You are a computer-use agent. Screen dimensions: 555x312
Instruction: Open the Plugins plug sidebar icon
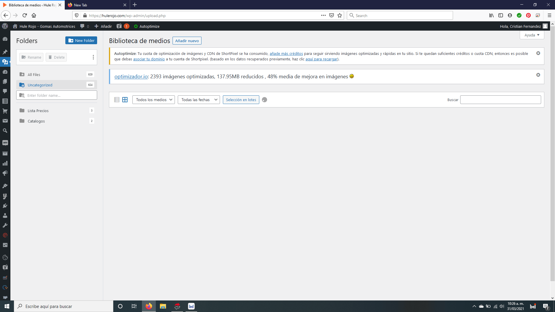click(5, 206)
